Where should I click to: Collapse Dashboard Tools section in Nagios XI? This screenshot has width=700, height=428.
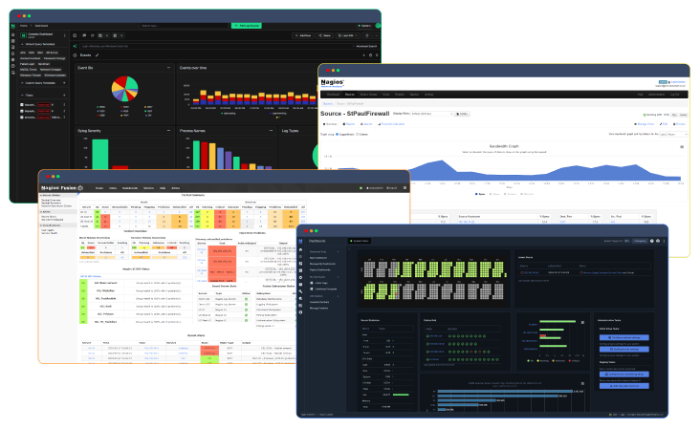pyautogui.click(x=338, y=252)
